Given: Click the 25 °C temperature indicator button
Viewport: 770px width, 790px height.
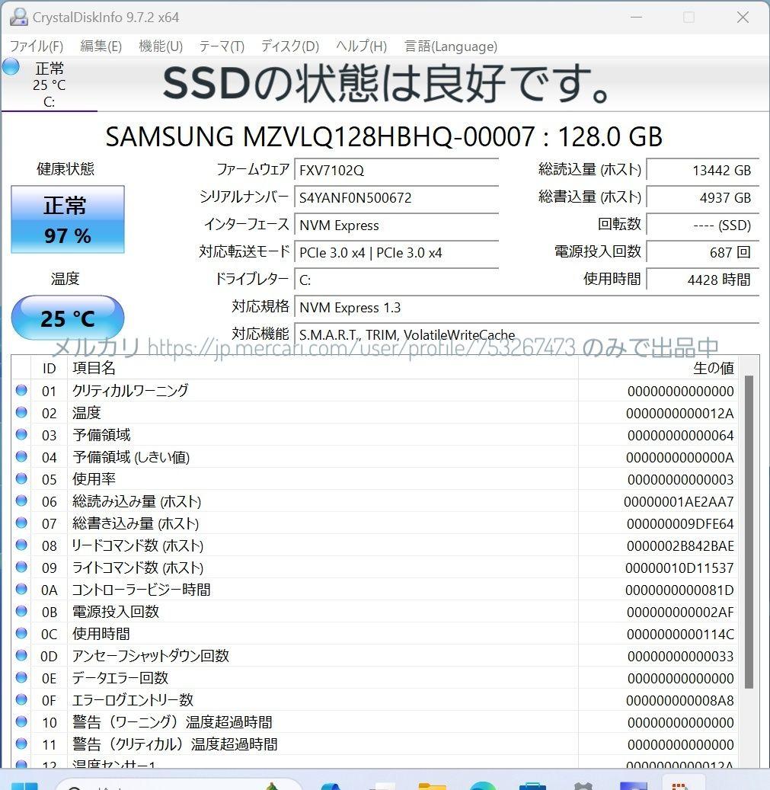Looking at the screenshot, I should pyautogui.click(x=67, y=318).
